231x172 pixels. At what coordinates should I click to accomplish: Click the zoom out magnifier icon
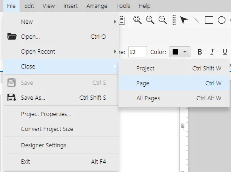pos(162,20)
